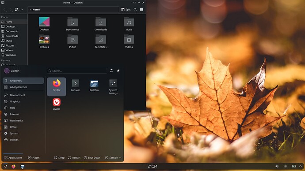Select Wastebin in Dolphin's Places panel

14,55
